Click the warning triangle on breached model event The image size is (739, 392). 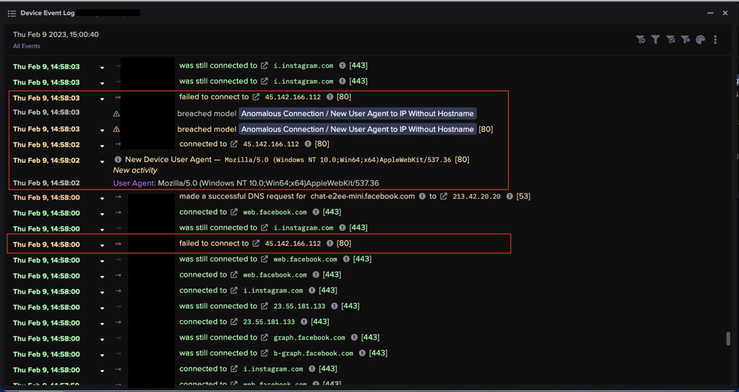point(116,113)
